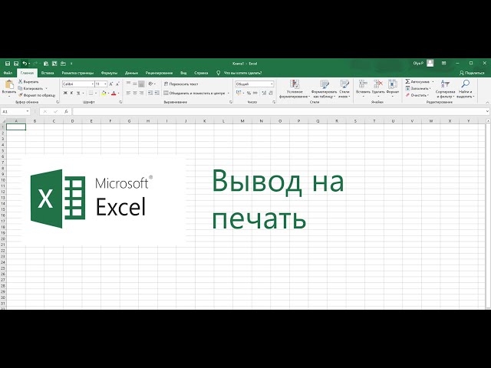Click the increase indent icon
The height and width of the screenshot is (368, 491).
click(x=157, y=93)
